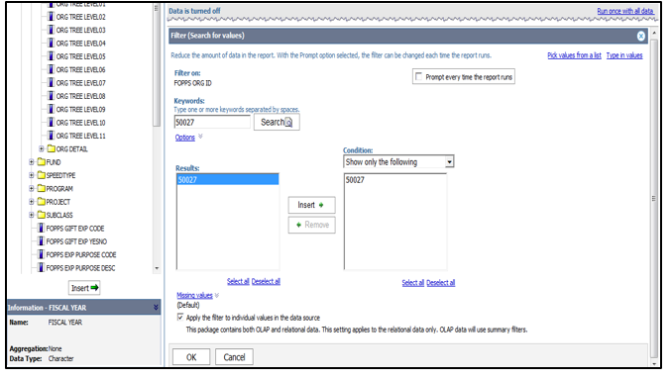Click the ORG TREE LEVEL03 query item icon
671x379 pixels.
(51, 30)
